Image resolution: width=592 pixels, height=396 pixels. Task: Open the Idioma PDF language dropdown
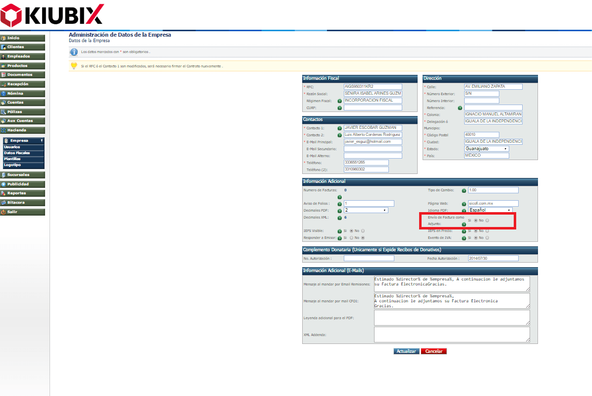click(491, 210)
